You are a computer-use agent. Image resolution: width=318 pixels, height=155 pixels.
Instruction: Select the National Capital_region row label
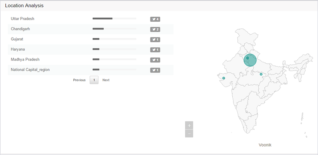(30, 70)
